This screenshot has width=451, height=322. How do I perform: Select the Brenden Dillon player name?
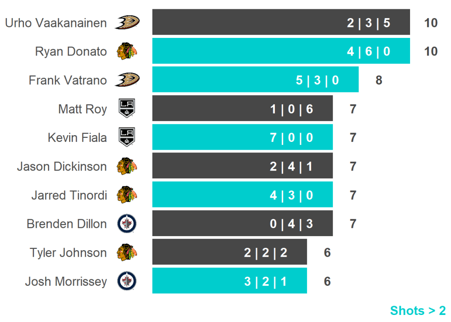coord(67,224)
